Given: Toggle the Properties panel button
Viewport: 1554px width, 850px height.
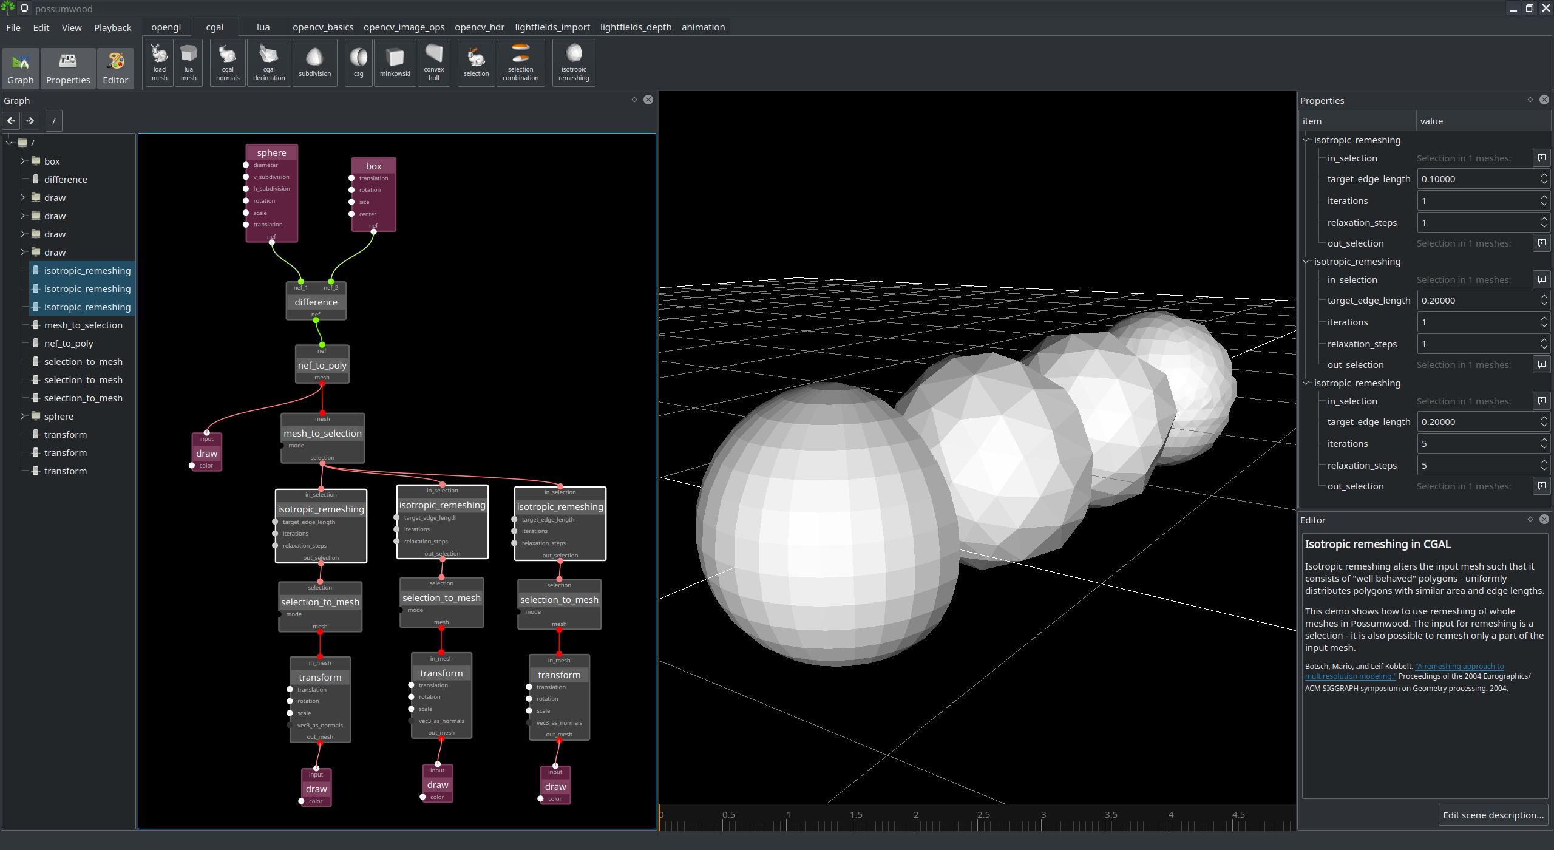Looking at the screenshot, I should [x=68, y=68].
